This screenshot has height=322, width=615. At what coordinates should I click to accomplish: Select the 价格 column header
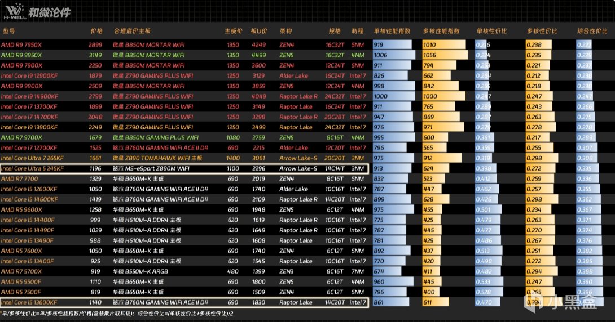tap(96, 31)
